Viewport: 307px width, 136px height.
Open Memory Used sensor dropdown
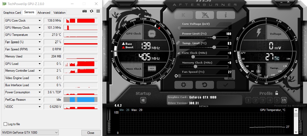(x=40, y=56)
